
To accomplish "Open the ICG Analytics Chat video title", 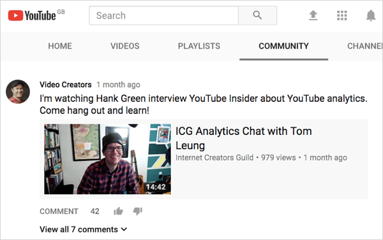I will click(244, 138).
